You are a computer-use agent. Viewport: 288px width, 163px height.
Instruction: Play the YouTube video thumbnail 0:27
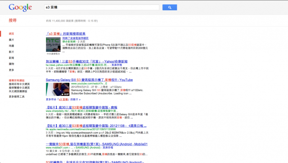[x=58, y=89]
